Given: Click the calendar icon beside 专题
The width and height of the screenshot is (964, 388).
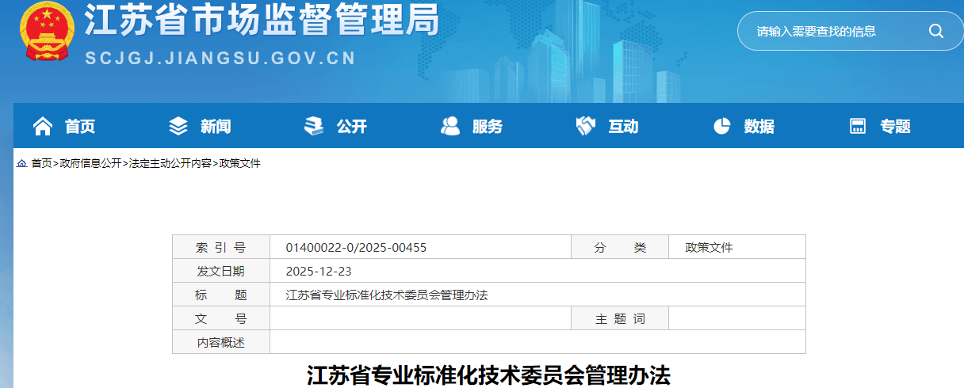Looking at the screenshot, I should tap(858, 127).
